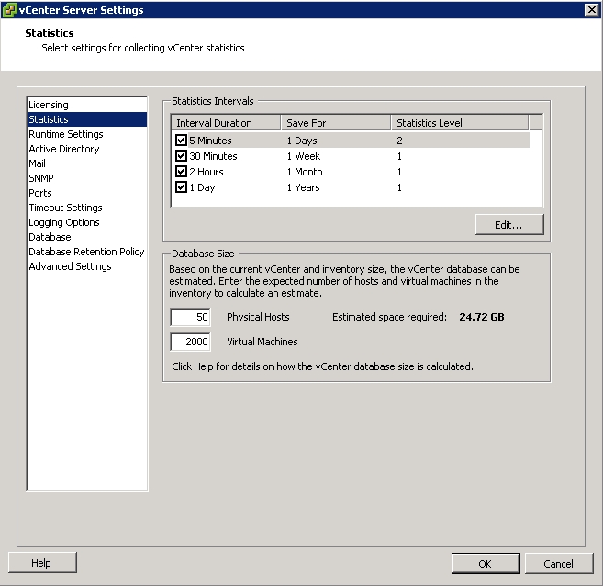Image resolution: width=603 pixels, height=586 pixels.
Task: Open Timeout Settings
Action: 87,208
